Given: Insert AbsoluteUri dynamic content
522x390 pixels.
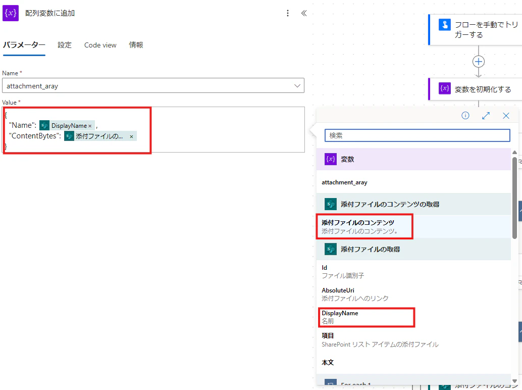Looking at the screenshot, I should (413, 294).
